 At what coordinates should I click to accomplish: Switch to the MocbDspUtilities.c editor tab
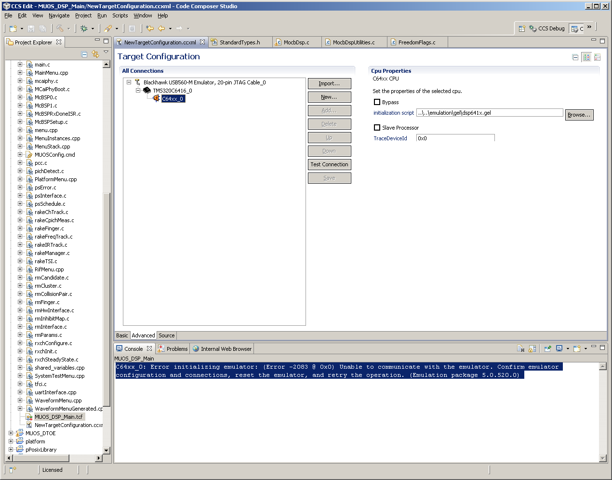pyautogui.click(x=354, y=42)
